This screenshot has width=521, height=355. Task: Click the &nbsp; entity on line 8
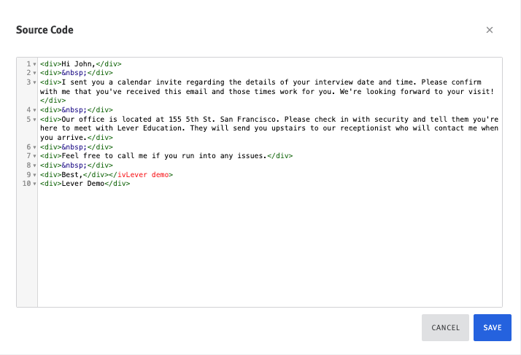(x=74, y=165)
